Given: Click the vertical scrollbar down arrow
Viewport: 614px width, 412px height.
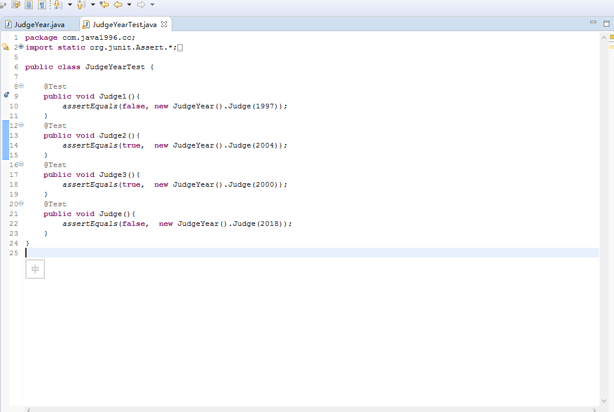Looking at the screenshot, I should click(x=604, y=400).
